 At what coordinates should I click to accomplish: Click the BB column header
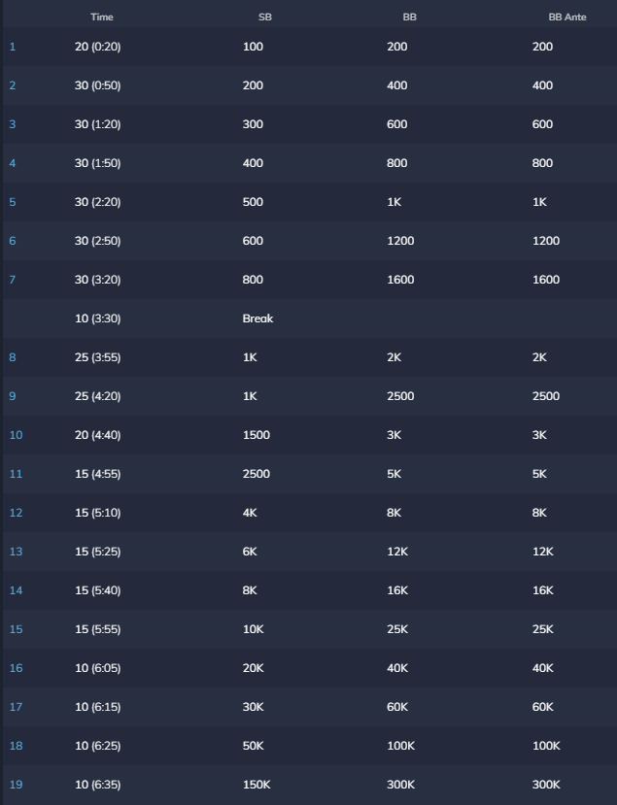[409, 17]
